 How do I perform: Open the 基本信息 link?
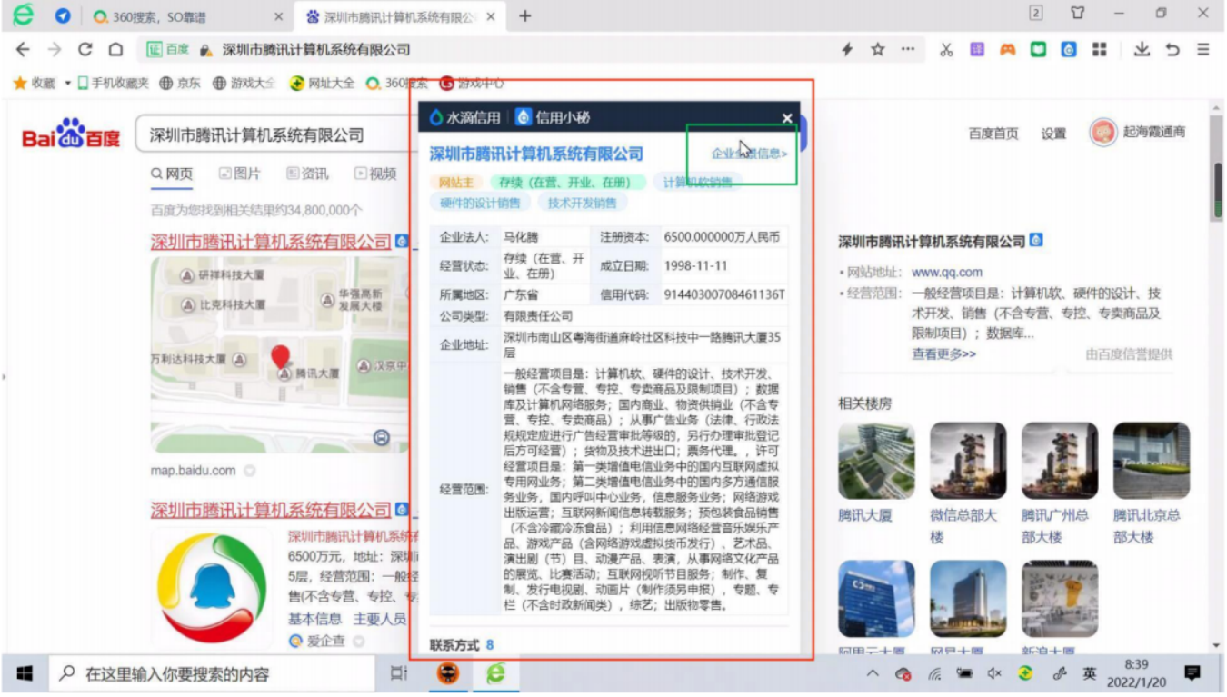[315, 619]
